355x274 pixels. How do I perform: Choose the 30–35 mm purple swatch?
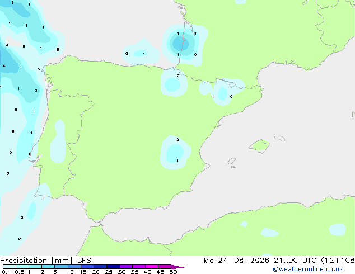[125, 267]
